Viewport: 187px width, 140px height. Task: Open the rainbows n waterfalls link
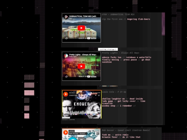(139, 57)
